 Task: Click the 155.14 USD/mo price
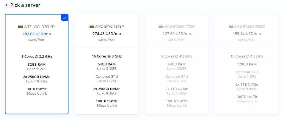[x=247, y=34]
